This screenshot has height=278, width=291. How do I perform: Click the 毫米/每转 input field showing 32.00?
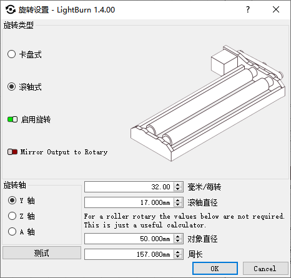coord(129,187)
